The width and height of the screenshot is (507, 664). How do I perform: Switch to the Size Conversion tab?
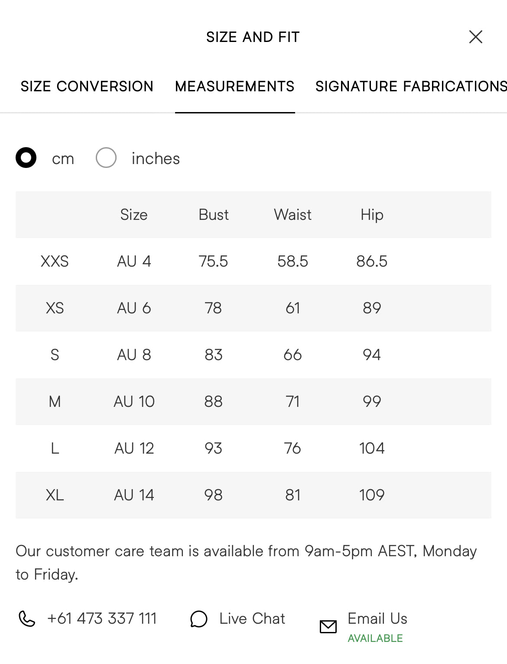click(87, 86)
